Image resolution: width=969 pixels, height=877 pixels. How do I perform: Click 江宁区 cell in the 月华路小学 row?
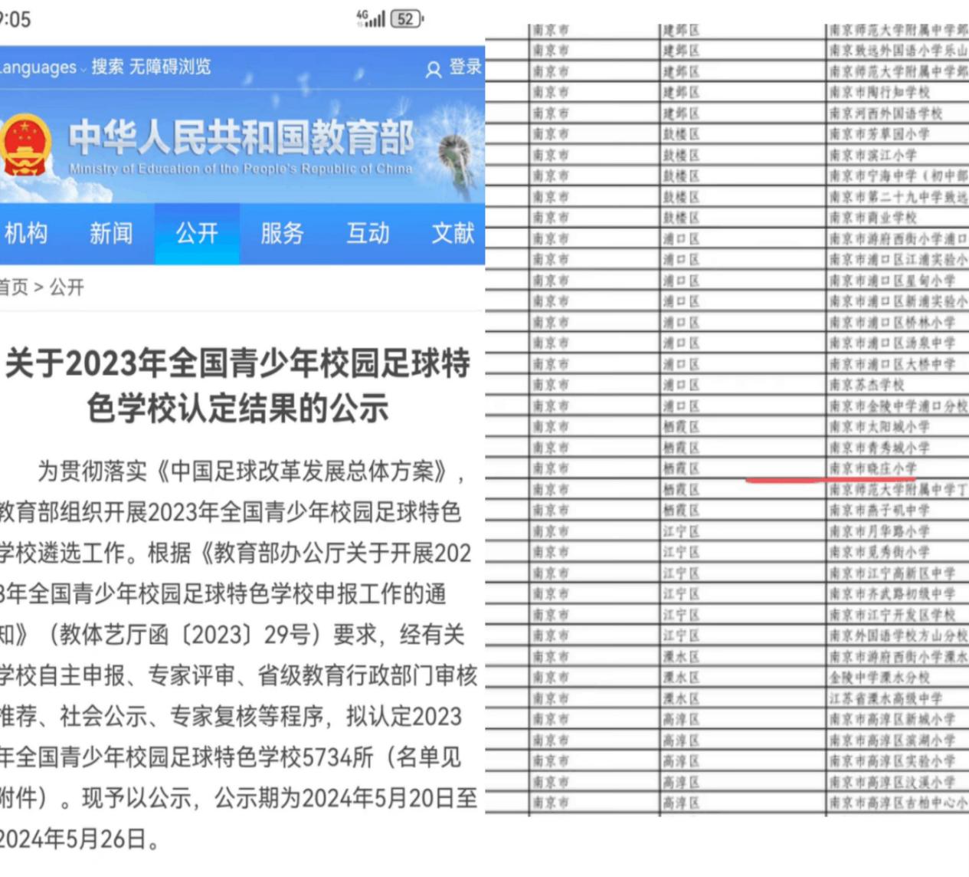tap(681, 531)
